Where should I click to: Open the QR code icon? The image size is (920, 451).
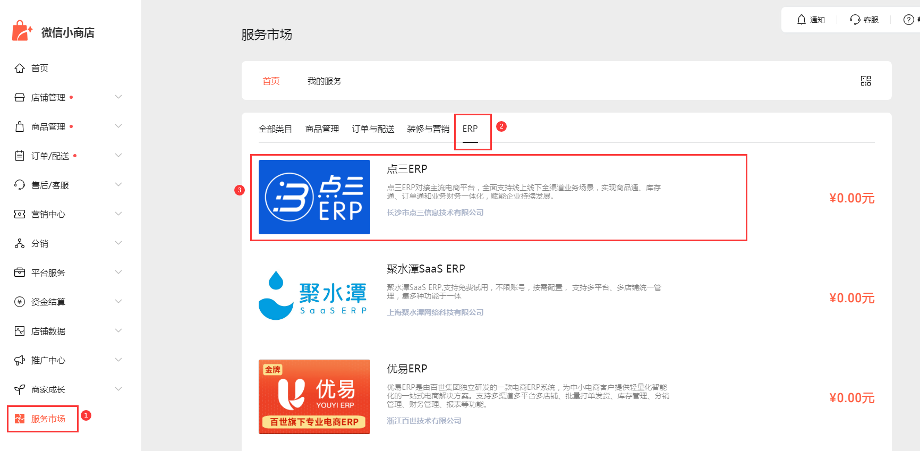(x=866, y=81)
